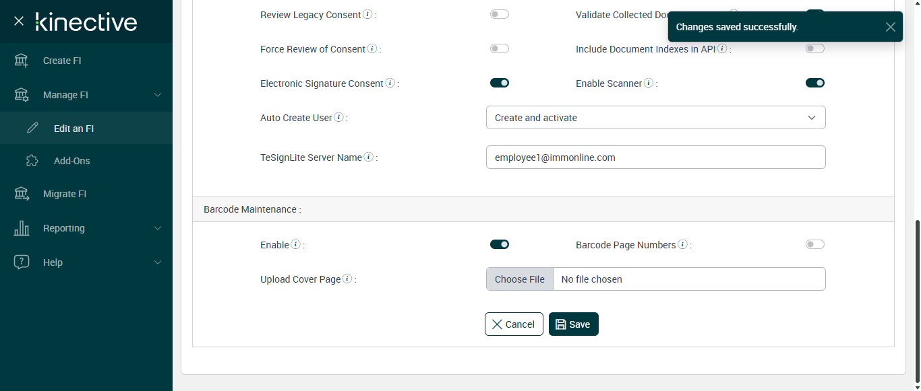
Task: Expand the Reporting menu chevron
Action: [158, 228]
